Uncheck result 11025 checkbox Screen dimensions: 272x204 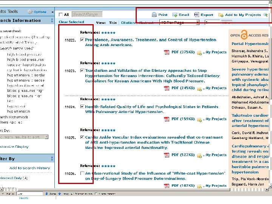pos(82,137)
